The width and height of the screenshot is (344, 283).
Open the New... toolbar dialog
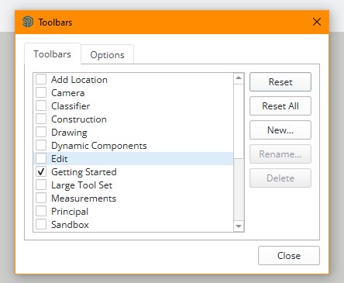tap(280, 129)
